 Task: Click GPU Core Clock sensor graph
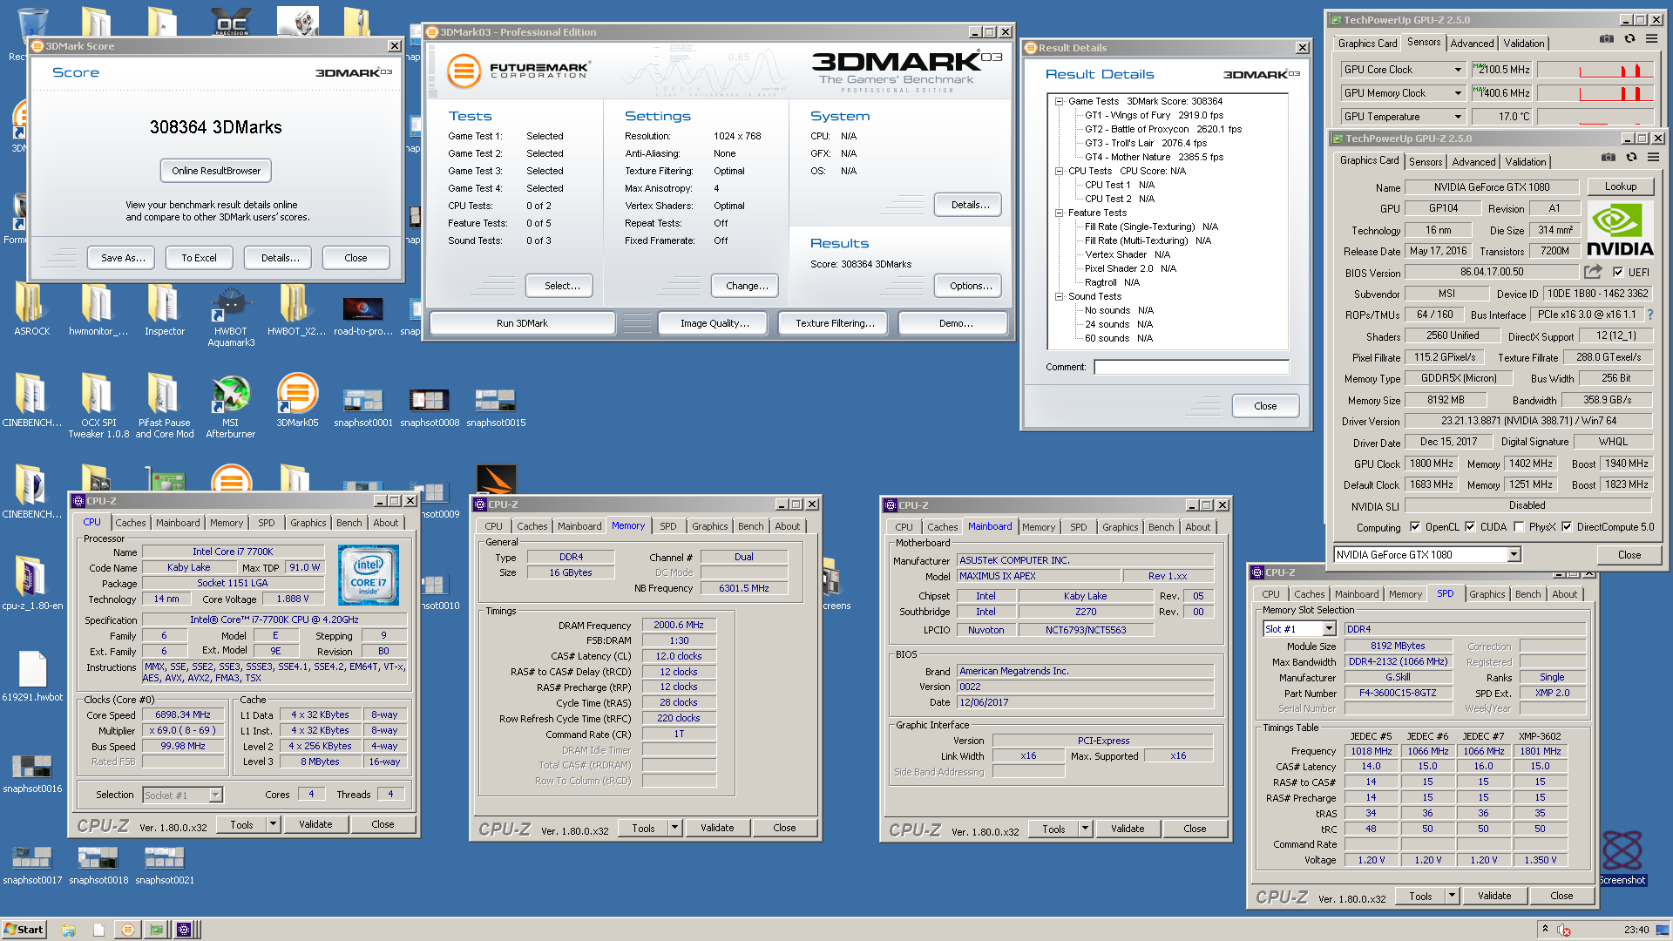1595,70
